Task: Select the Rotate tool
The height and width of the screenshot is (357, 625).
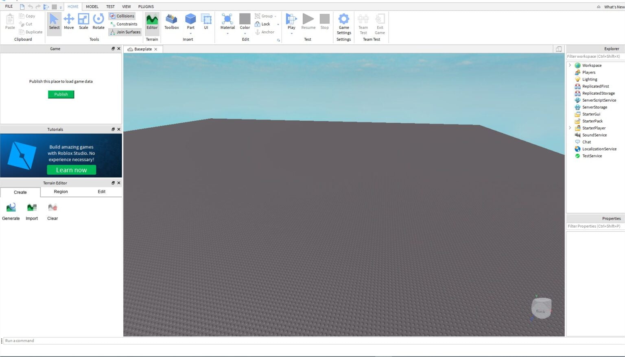Action: coord(98,22)
